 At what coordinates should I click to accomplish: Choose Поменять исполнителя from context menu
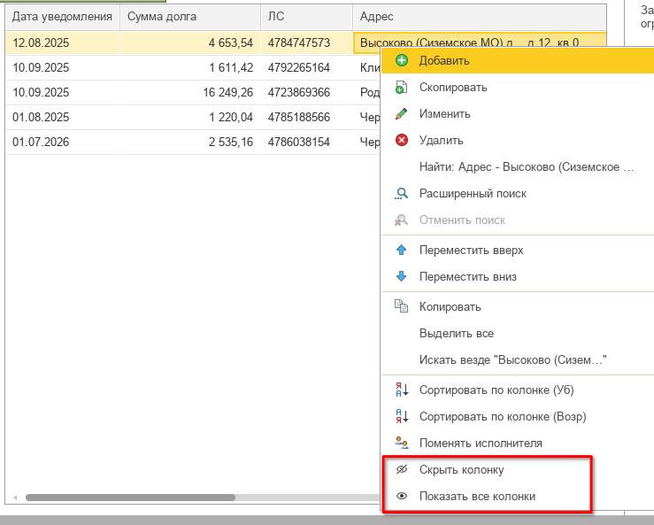coord(481,444)
